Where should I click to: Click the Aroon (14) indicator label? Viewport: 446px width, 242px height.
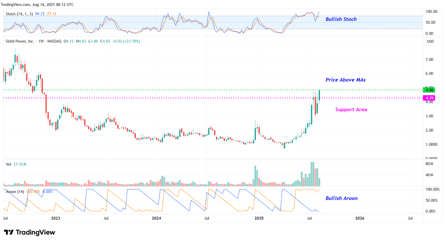tap(15, 192)
